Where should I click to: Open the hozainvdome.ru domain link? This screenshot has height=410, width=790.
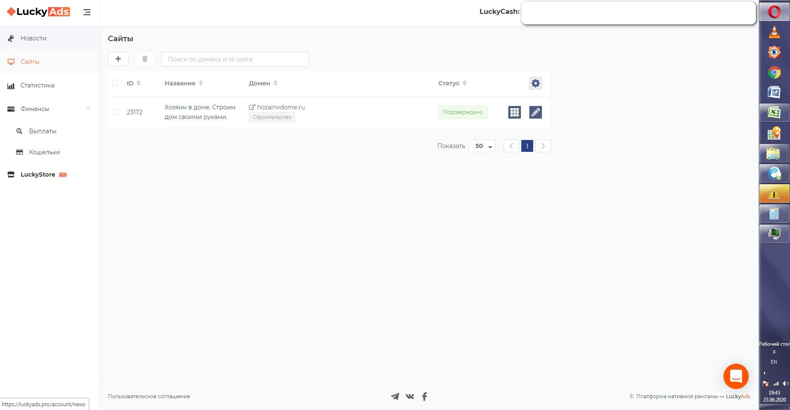coord(281,107)
